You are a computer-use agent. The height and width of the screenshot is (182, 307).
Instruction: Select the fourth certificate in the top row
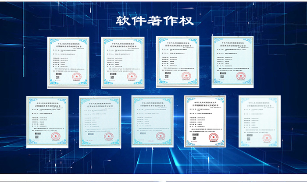[x=232, y=60]
